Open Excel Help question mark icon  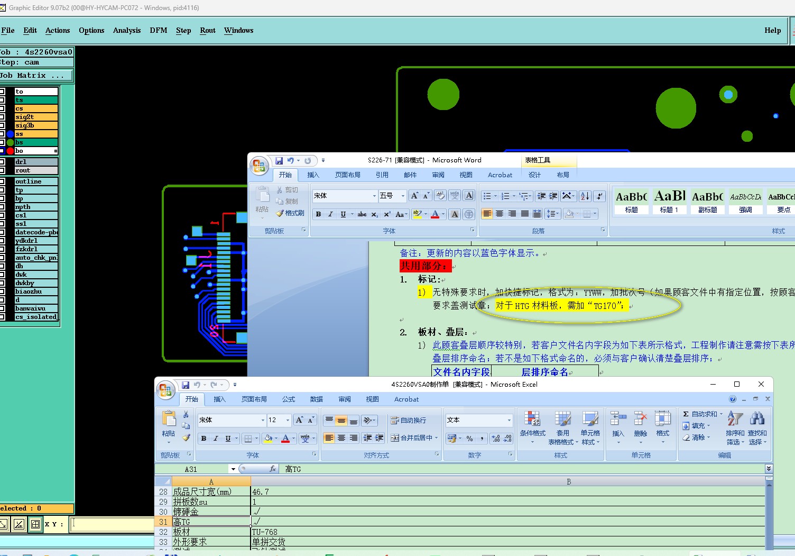pyautogui.click(x=733, y=399)
